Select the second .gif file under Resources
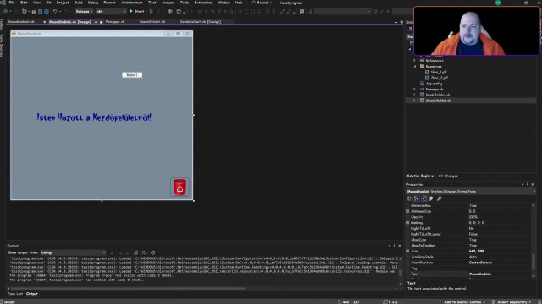Image resolution: width=542 pixels, height=304 pixels. coord(439,78)
